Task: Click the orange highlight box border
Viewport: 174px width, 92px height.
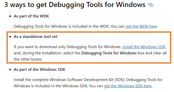Action: (89, 32)
